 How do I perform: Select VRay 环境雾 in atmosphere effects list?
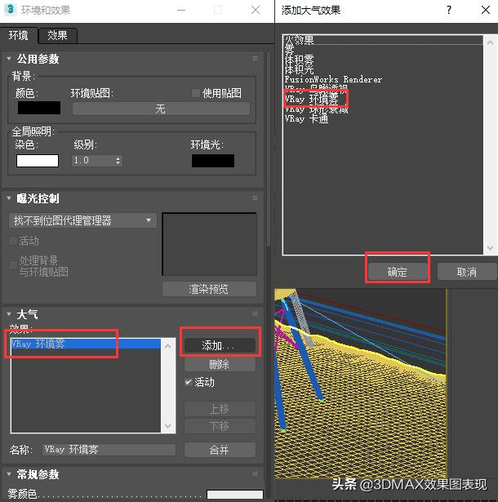click(x=86, y=344)
